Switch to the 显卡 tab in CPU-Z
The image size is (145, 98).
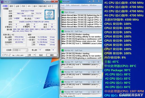point(35,6)
